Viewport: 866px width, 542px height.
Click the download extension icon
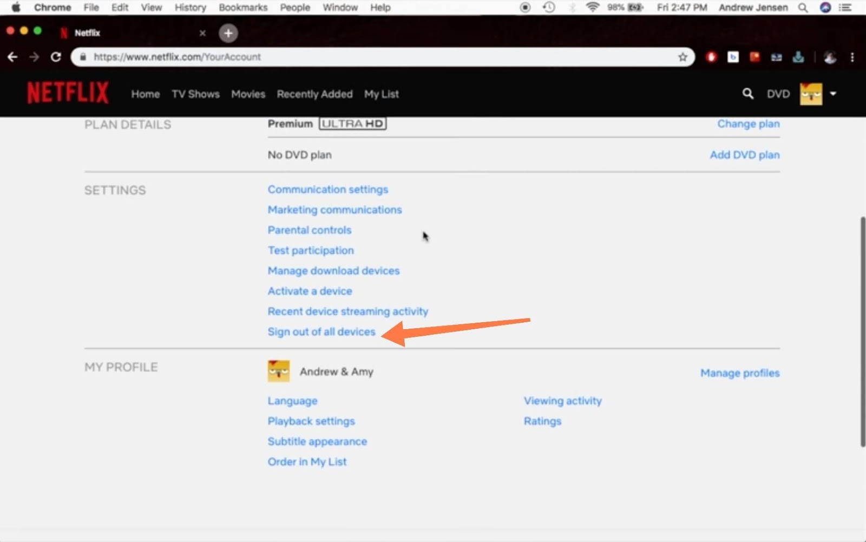[x=798, y=57]
